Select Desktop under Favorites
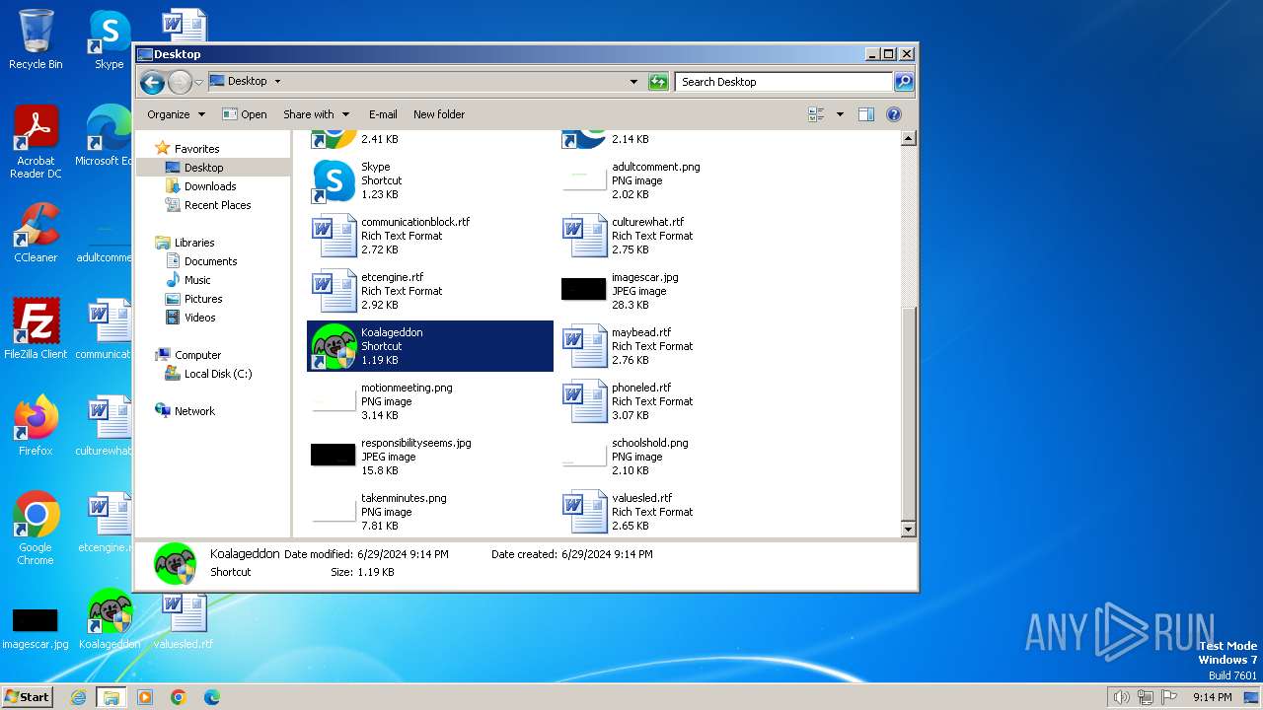The width and height of the screenshot is (1263, 710). coord(203,168)
